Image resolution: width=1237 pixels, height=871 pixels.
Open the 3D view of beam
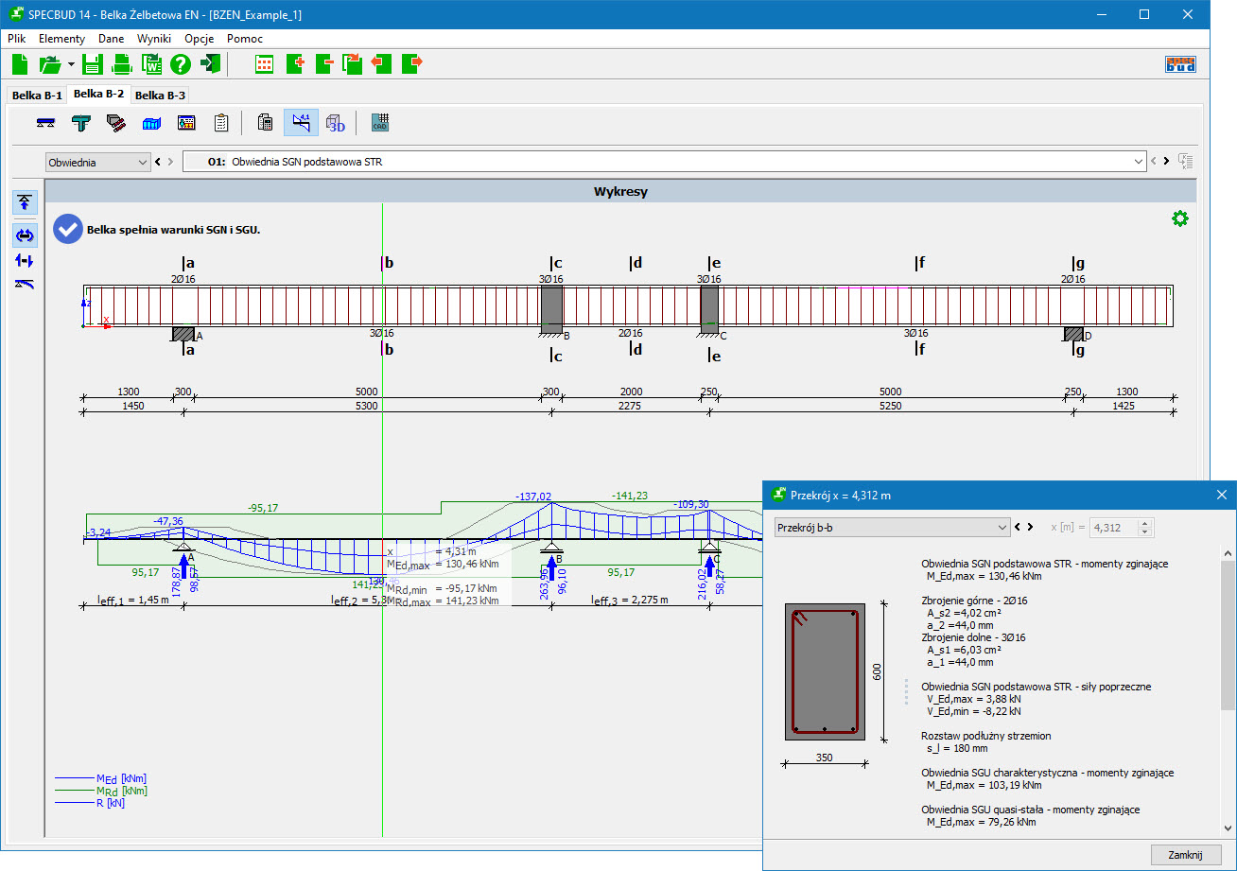click(x=336, y=123)
